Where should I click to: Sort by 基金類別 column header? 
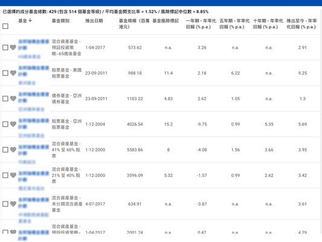(x=60, y=21)
